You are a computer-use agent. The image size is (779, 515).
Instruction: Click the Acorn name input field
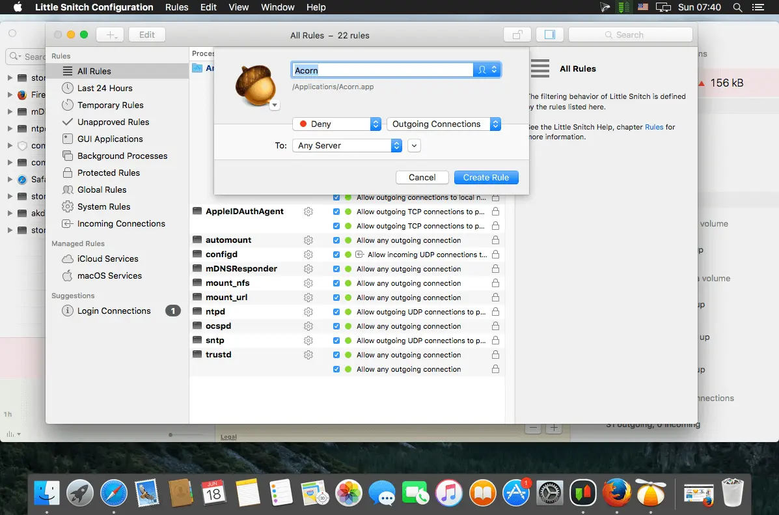coord(382,70)
